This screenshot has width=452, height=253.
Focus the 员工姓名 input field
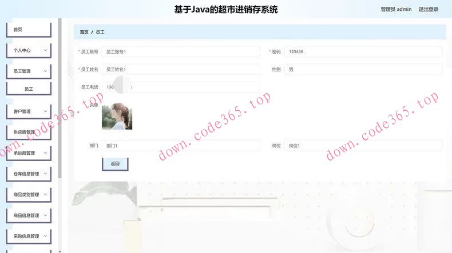181,69
